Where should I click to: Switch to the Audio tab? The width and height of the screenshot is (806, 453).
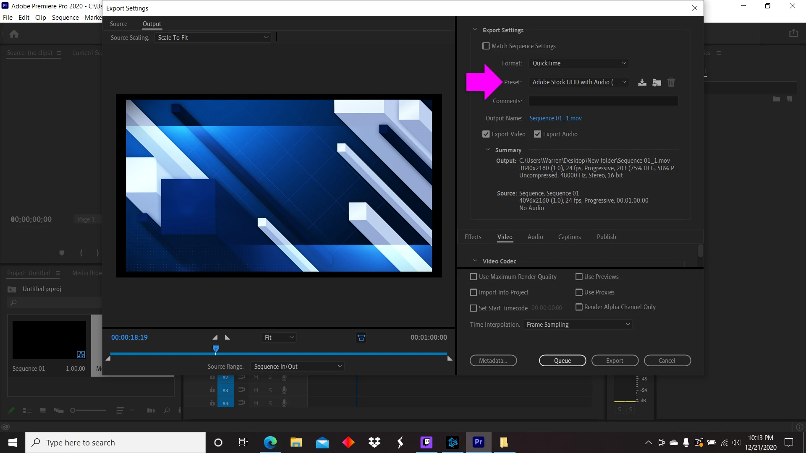click(x=535, y=237)
